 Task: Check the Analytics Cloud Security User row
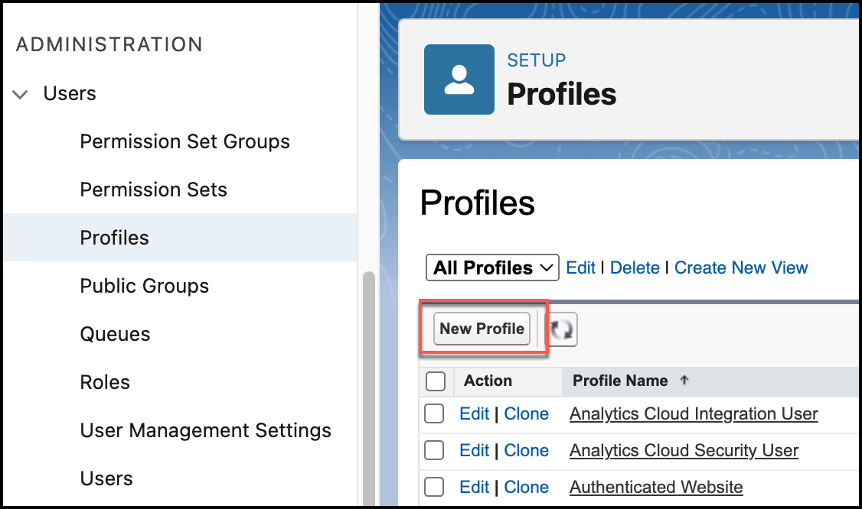coord(434,451)
